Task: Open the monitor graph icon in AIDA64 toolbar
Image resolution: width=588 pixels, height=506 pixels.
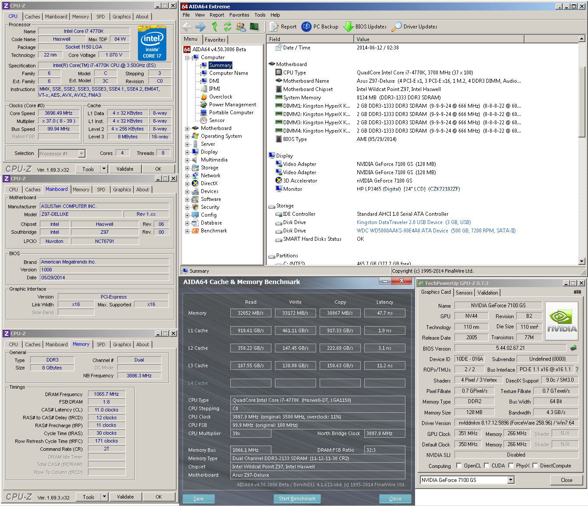Action: pyautogui.click(x=254, y=27)
